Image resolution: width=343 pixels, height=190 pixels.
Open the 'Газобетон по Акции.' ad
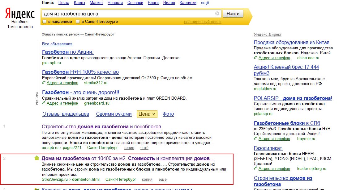[68, 52]
